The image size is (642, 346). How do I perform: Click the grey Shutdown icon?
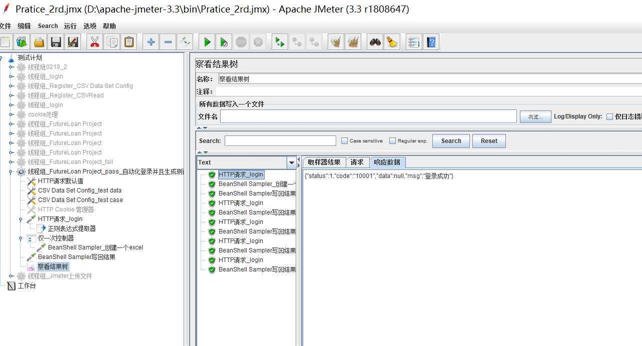pyautogui.click(x=258, y=42)
